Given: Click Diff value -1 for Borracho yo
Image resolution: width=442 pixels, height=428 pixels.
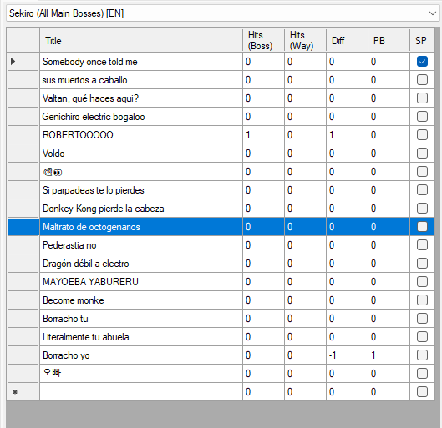Looking at the screenshot, I should pos(347,355).
